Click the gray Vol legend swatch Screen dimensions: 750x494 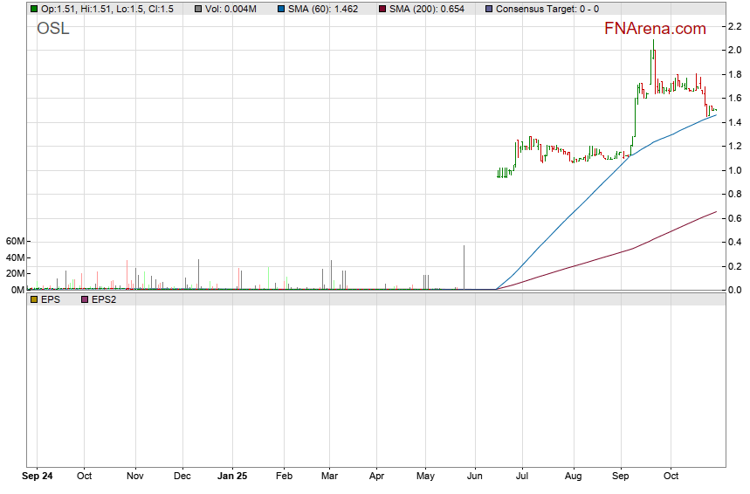click(x=199, y=9)
